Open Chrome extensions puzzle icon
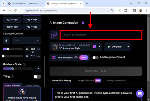 [x=125, y=11]
